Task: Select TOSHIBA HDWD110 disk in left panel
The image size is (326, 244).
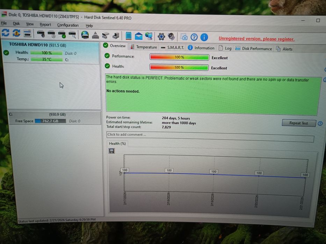Action: click(51, 52)
